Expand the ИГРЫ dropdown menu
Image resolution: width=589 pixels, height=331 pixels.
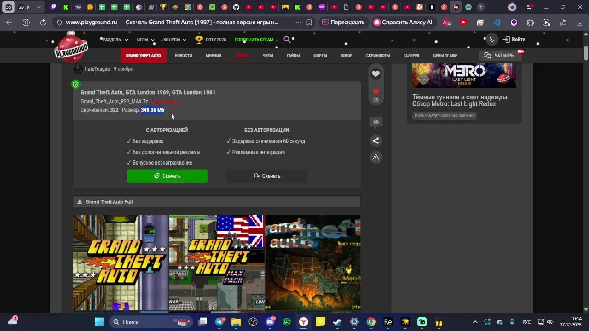tap(145, 40)
